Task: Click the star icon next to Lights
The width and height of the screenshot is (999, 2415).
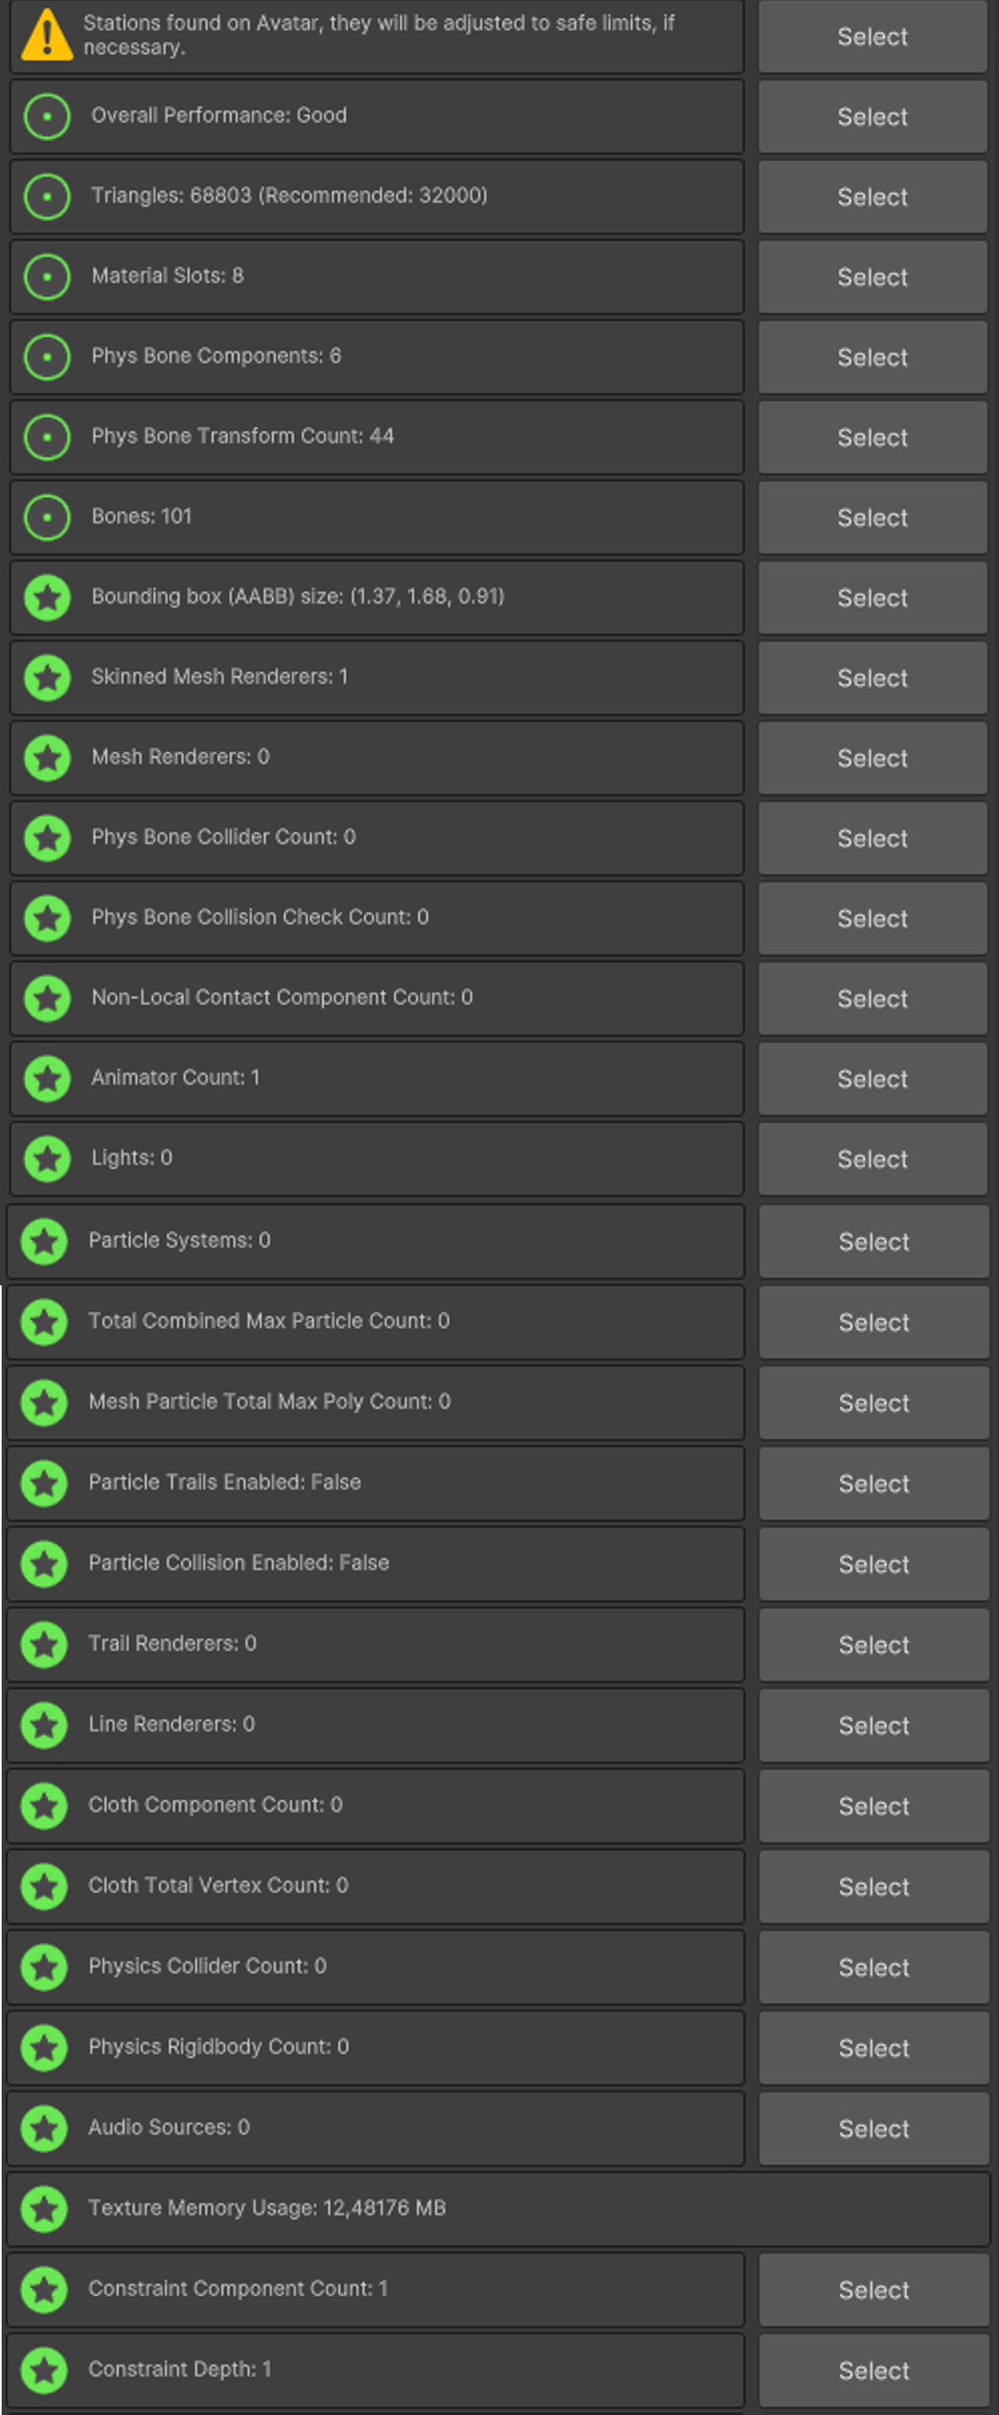Action: click(47, 1159)
